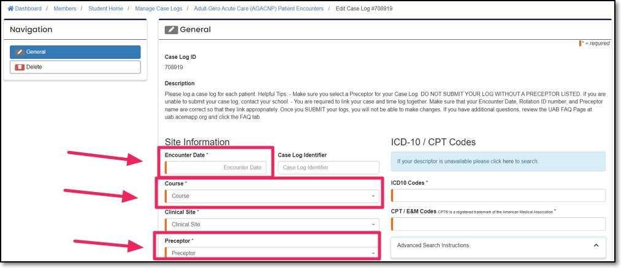Click the ICD-10 / CPT Codes heading

[433, 142]
